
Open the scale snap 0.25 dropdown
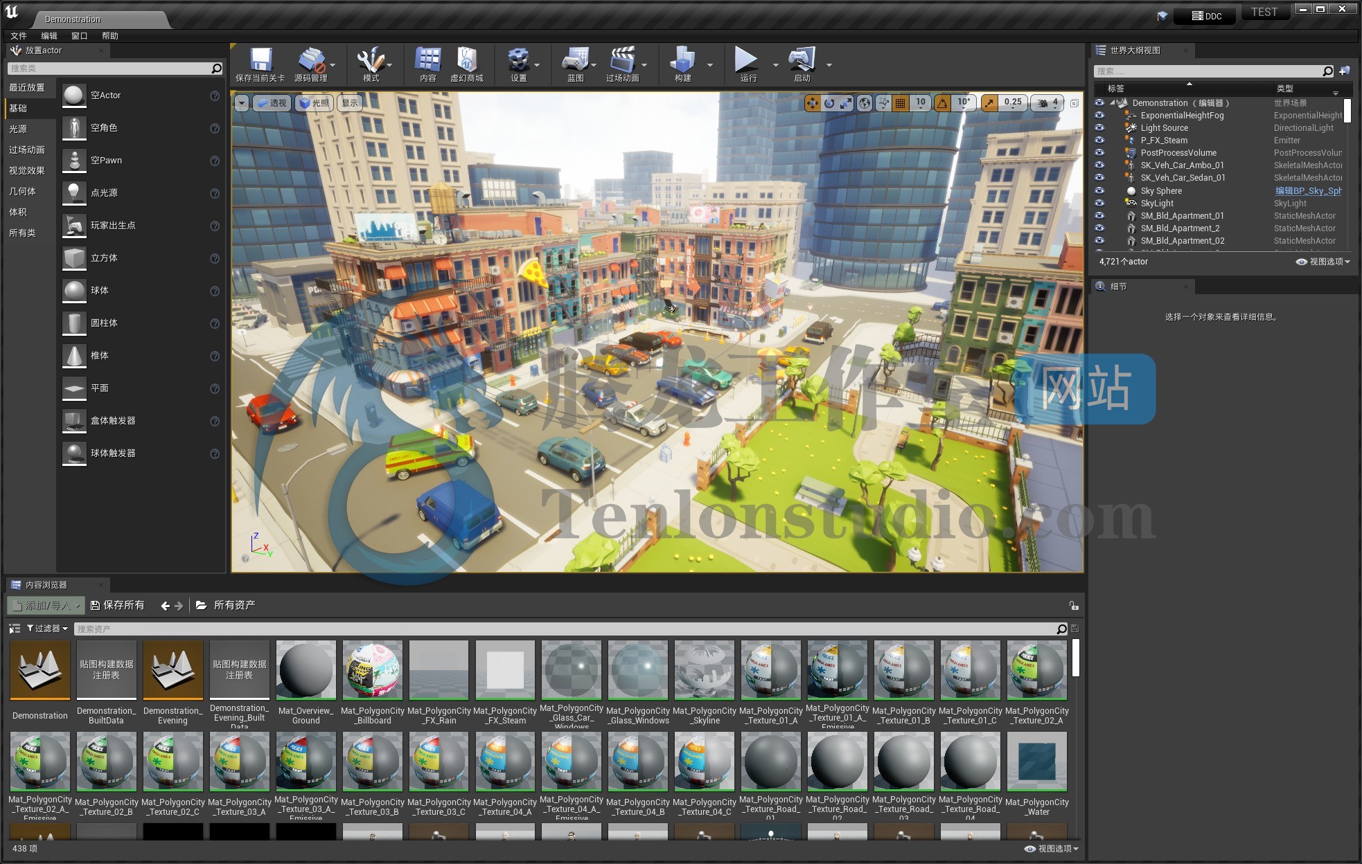(1013, 103)
